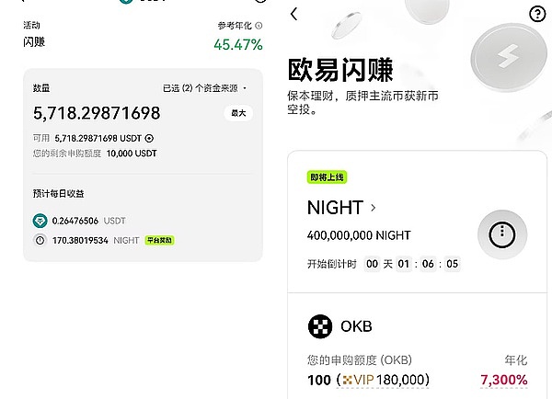The image size is (552, 399).
Task: Tap the info icon next to 参考年化
Action: [259, 26]
